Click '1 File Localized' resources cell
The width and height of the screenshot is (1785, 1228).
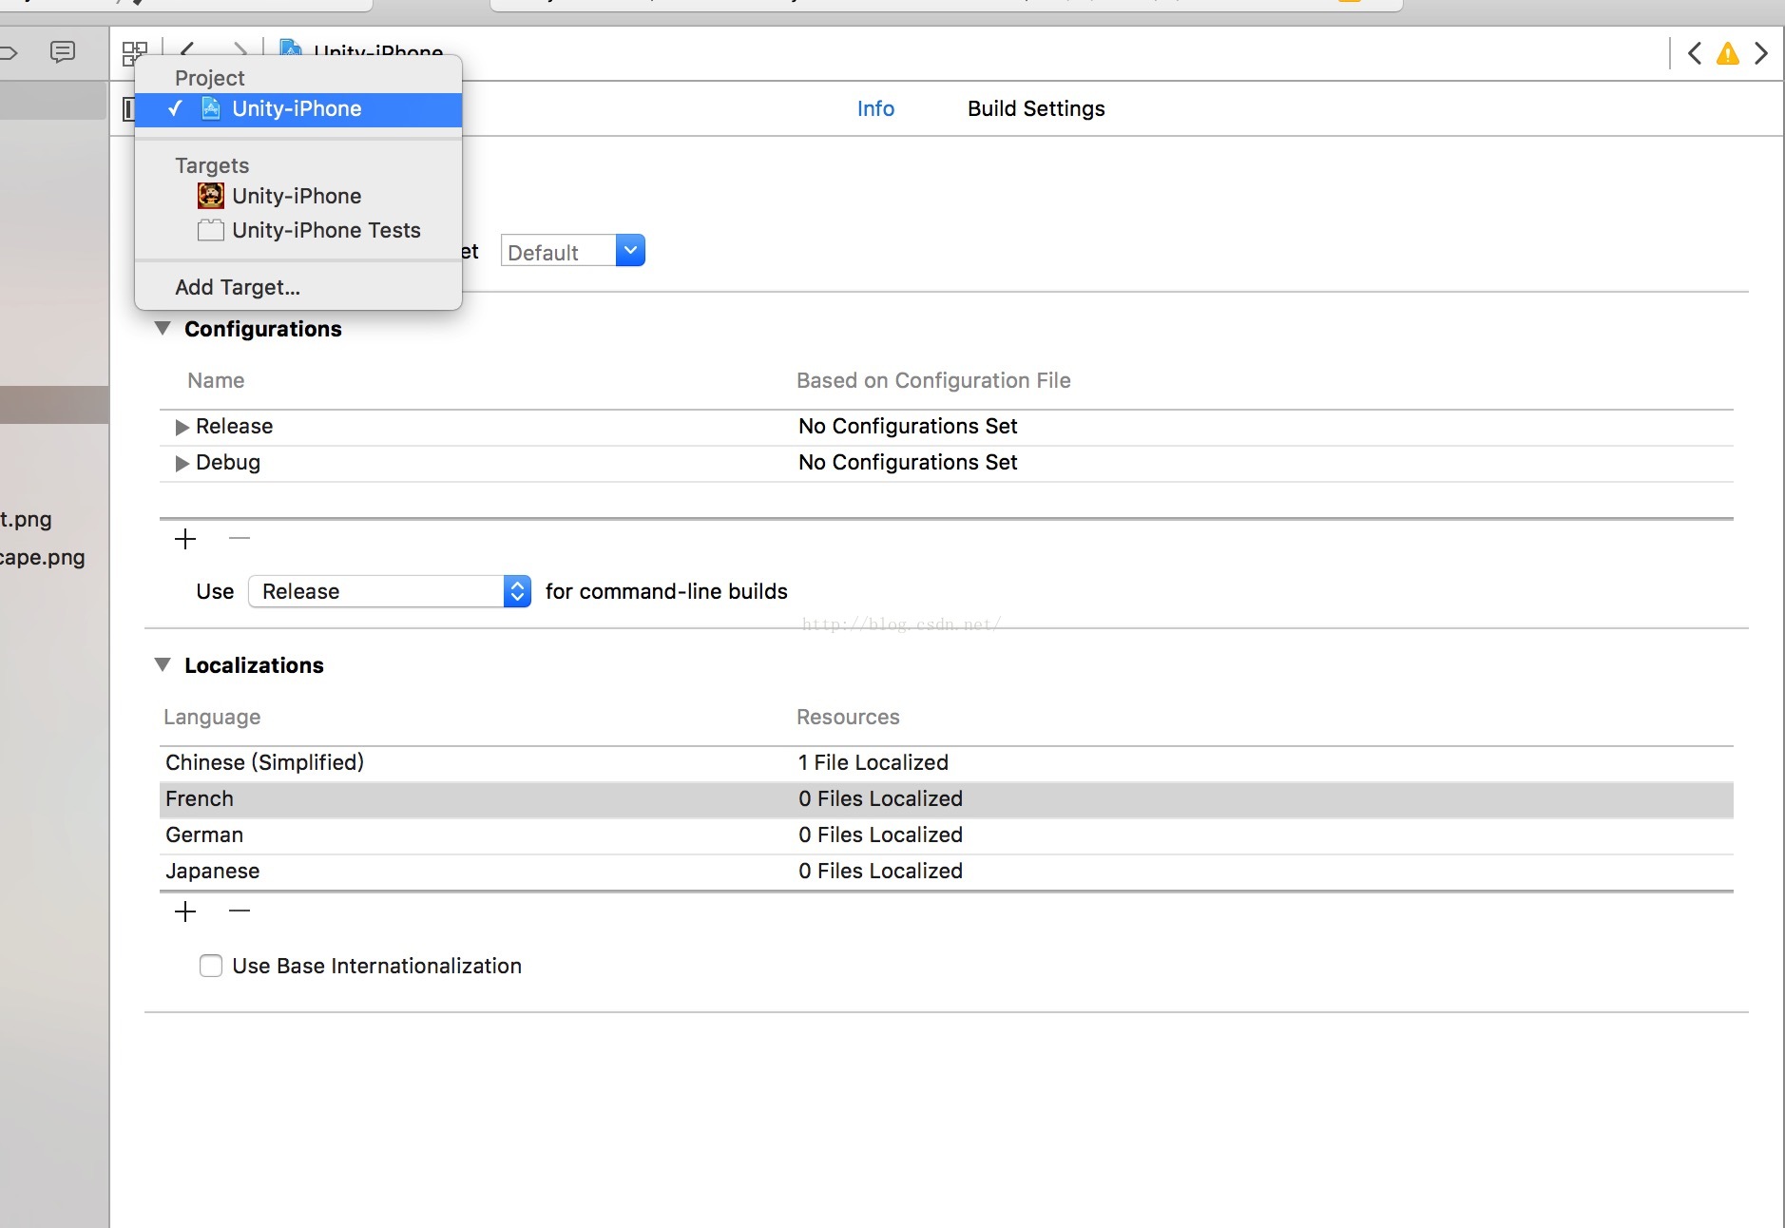tap(873, 762)
